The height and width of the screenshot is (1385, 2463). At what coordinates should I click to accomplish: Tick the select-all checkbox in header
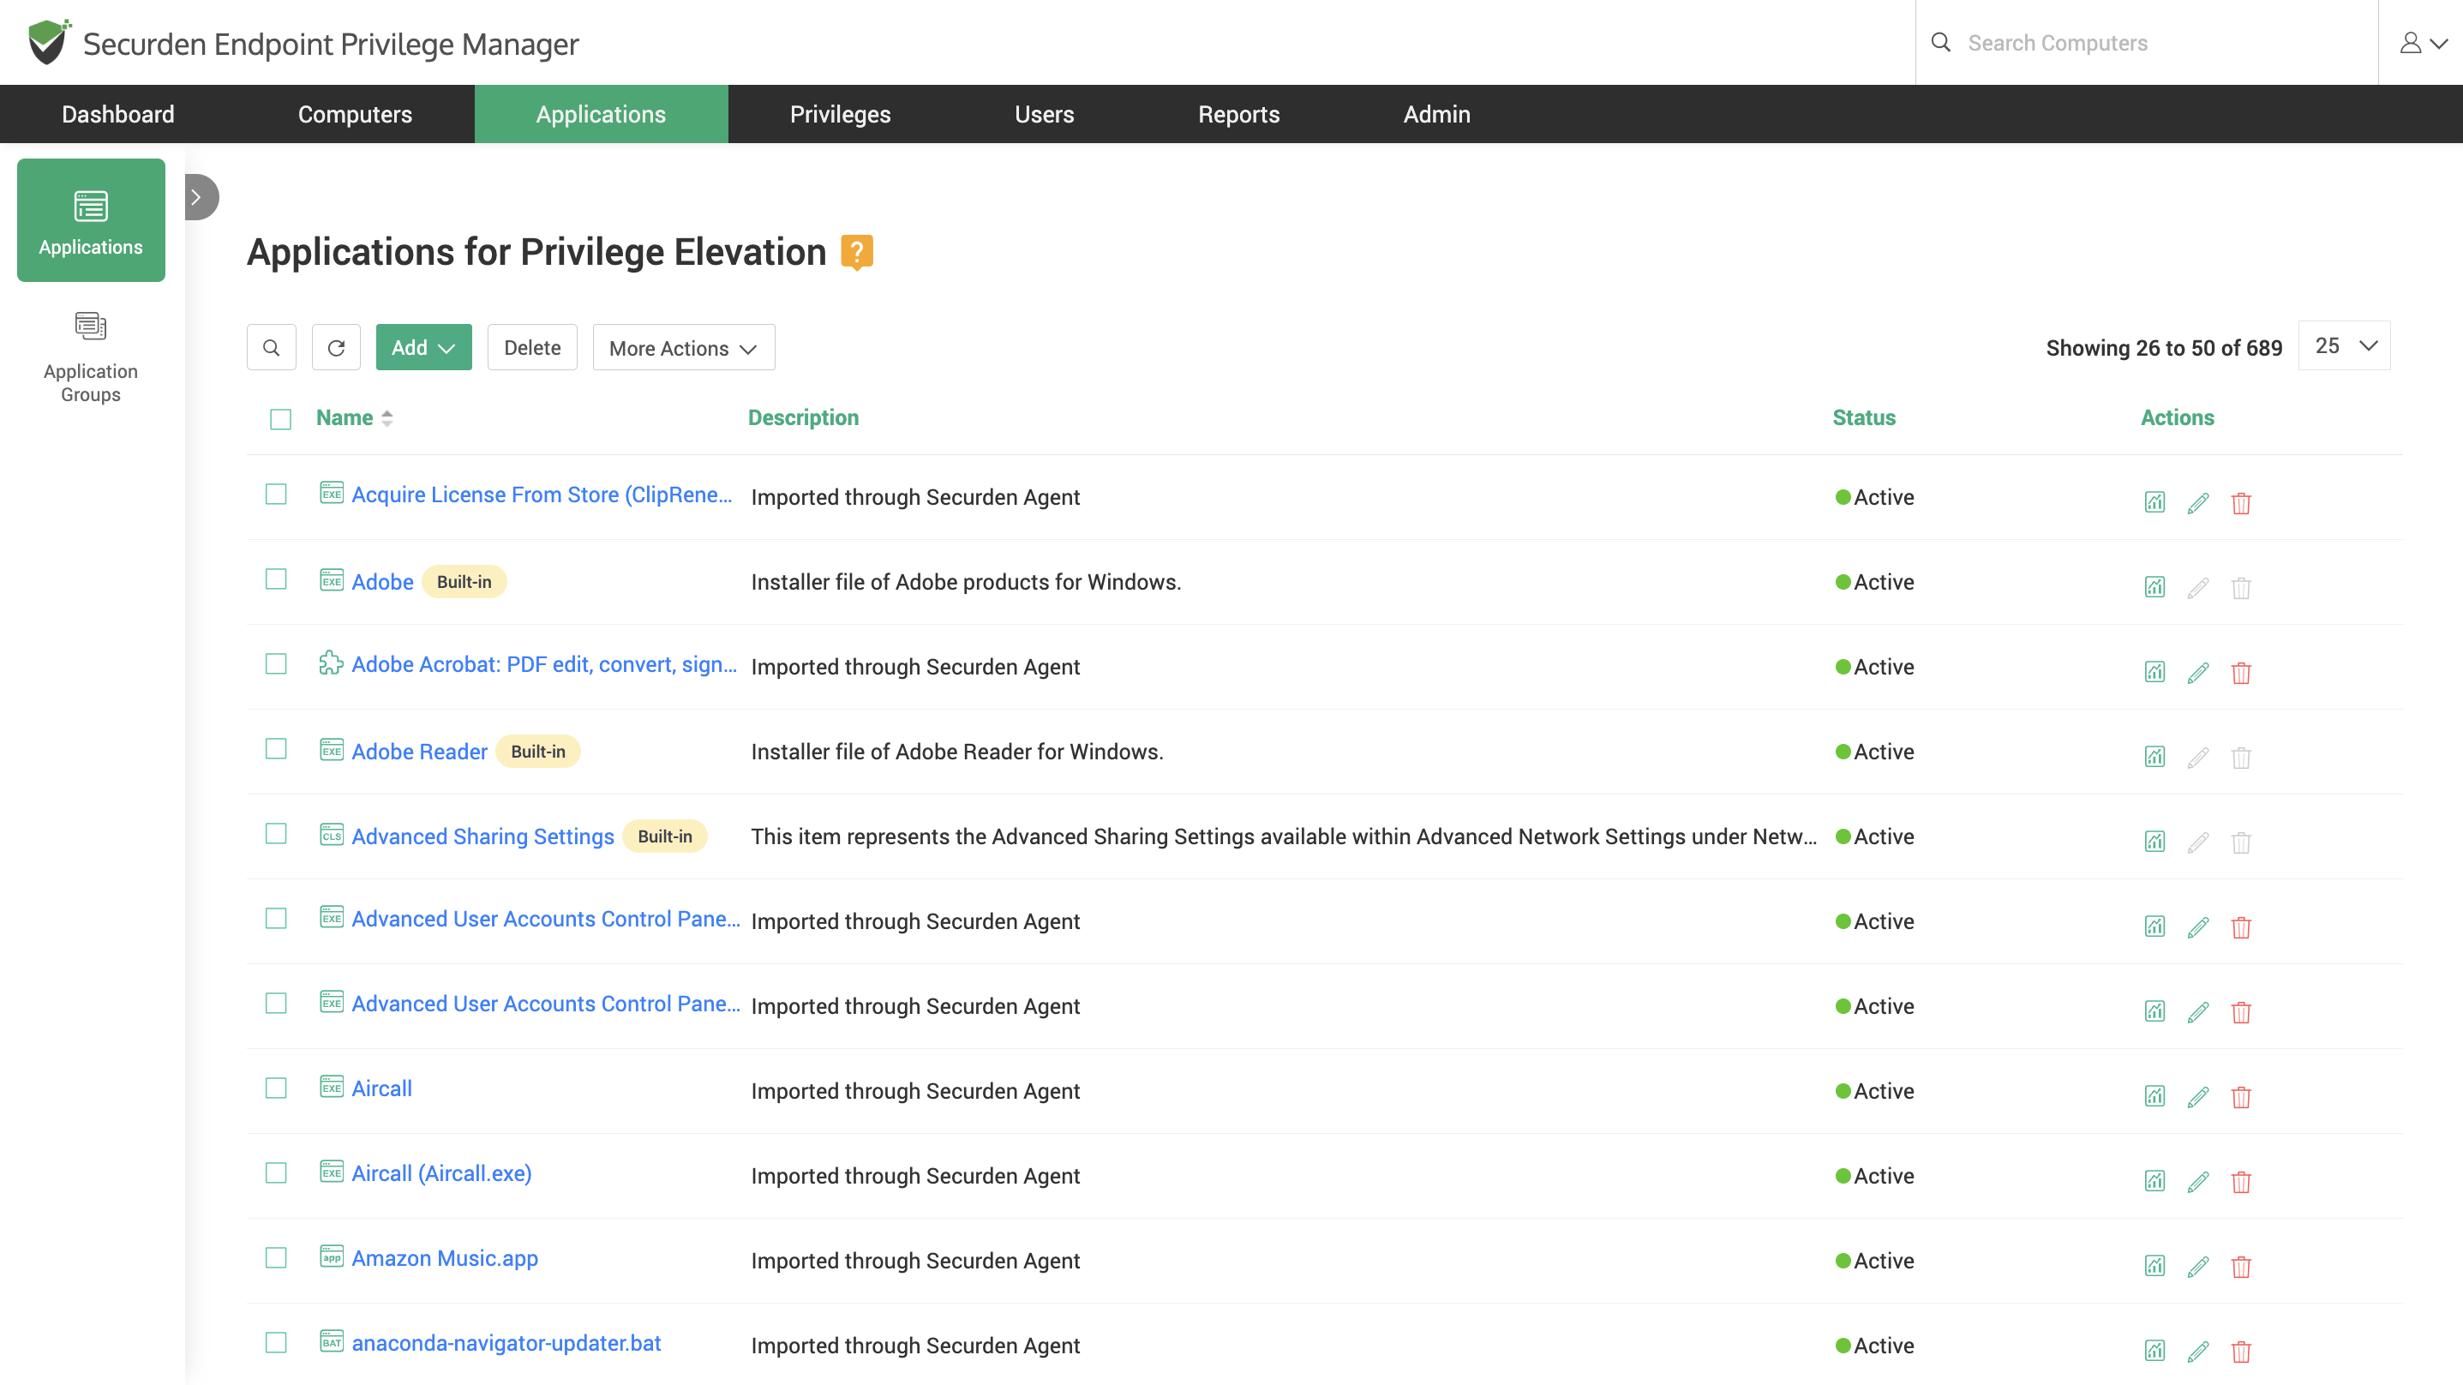point(280,419)
